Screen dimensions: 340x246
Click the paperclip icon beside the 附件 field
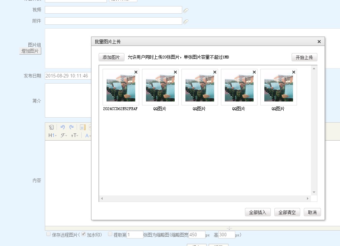tap(186, 22)
